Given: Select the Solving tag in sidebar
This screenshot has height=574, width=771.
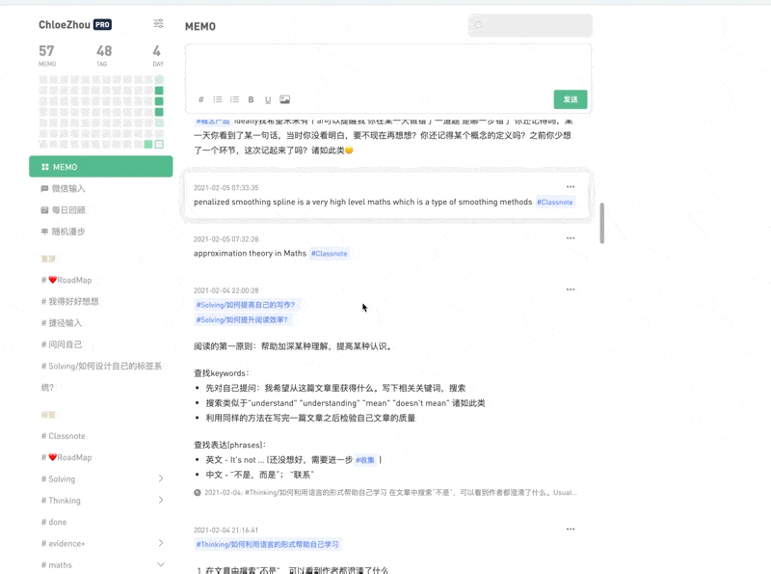Looking at the screenshot, I should 59,479.
